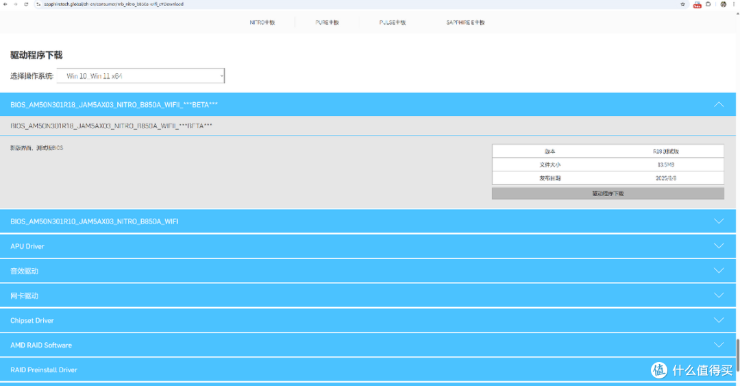Screen dimensions: 740x386
Task: Collapse the BIOS R18 BETA section chevron
Action: pos(719,104)
